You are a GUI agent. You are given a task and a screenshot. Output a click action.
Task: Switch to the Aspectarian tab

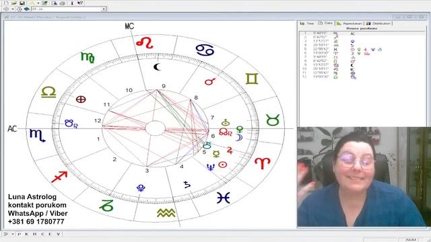coord(350,24)
